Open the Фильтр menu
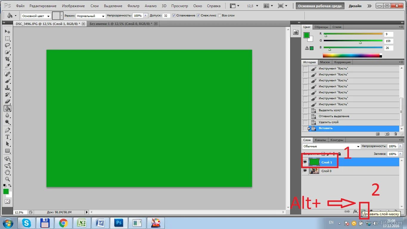This screenshot has height=229, width=407. tap(133, 6)
